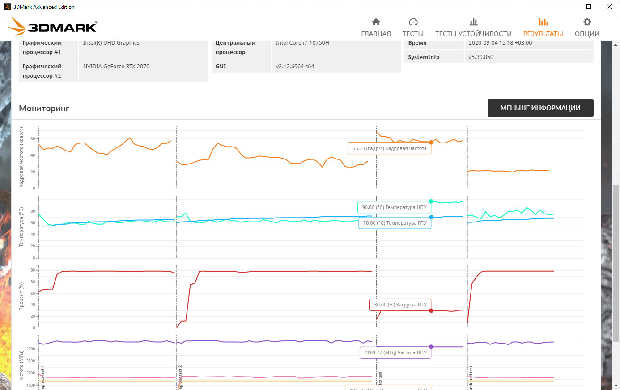Click the orange results bars icon

543,22
